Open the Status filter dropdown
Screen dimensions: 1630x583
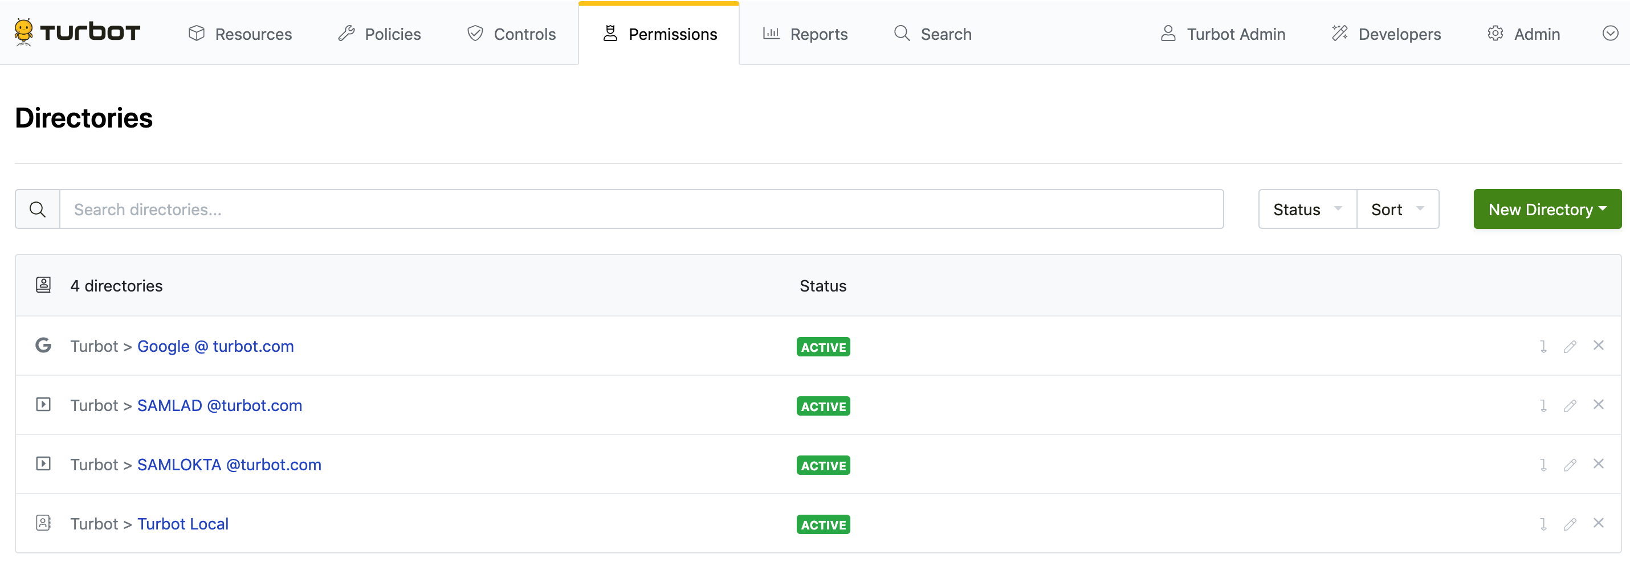pyautogui.click(x=1307, y=210)
